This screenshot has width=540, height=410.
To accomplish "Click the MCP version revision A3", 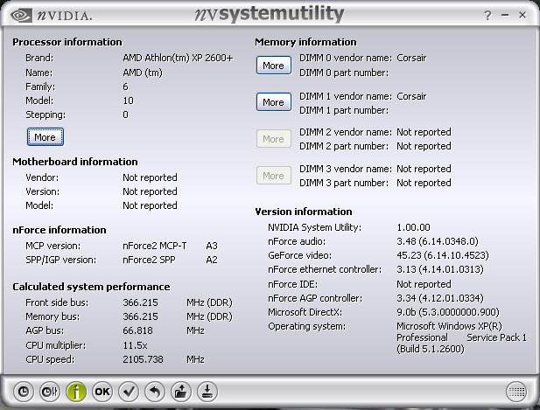I will pyautogui.click(x=212, y=246).
